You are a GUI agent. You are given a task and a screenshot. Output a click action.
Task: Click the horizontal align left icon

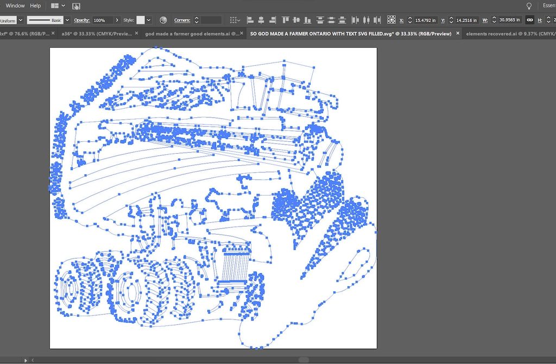pos(250,20)
